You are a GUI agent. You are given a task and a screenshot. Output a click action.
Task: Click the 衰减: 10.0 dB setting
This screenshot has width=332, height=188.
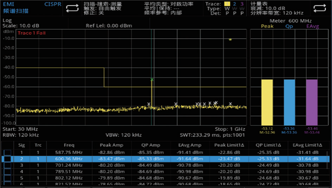click(x=268, y=8)
